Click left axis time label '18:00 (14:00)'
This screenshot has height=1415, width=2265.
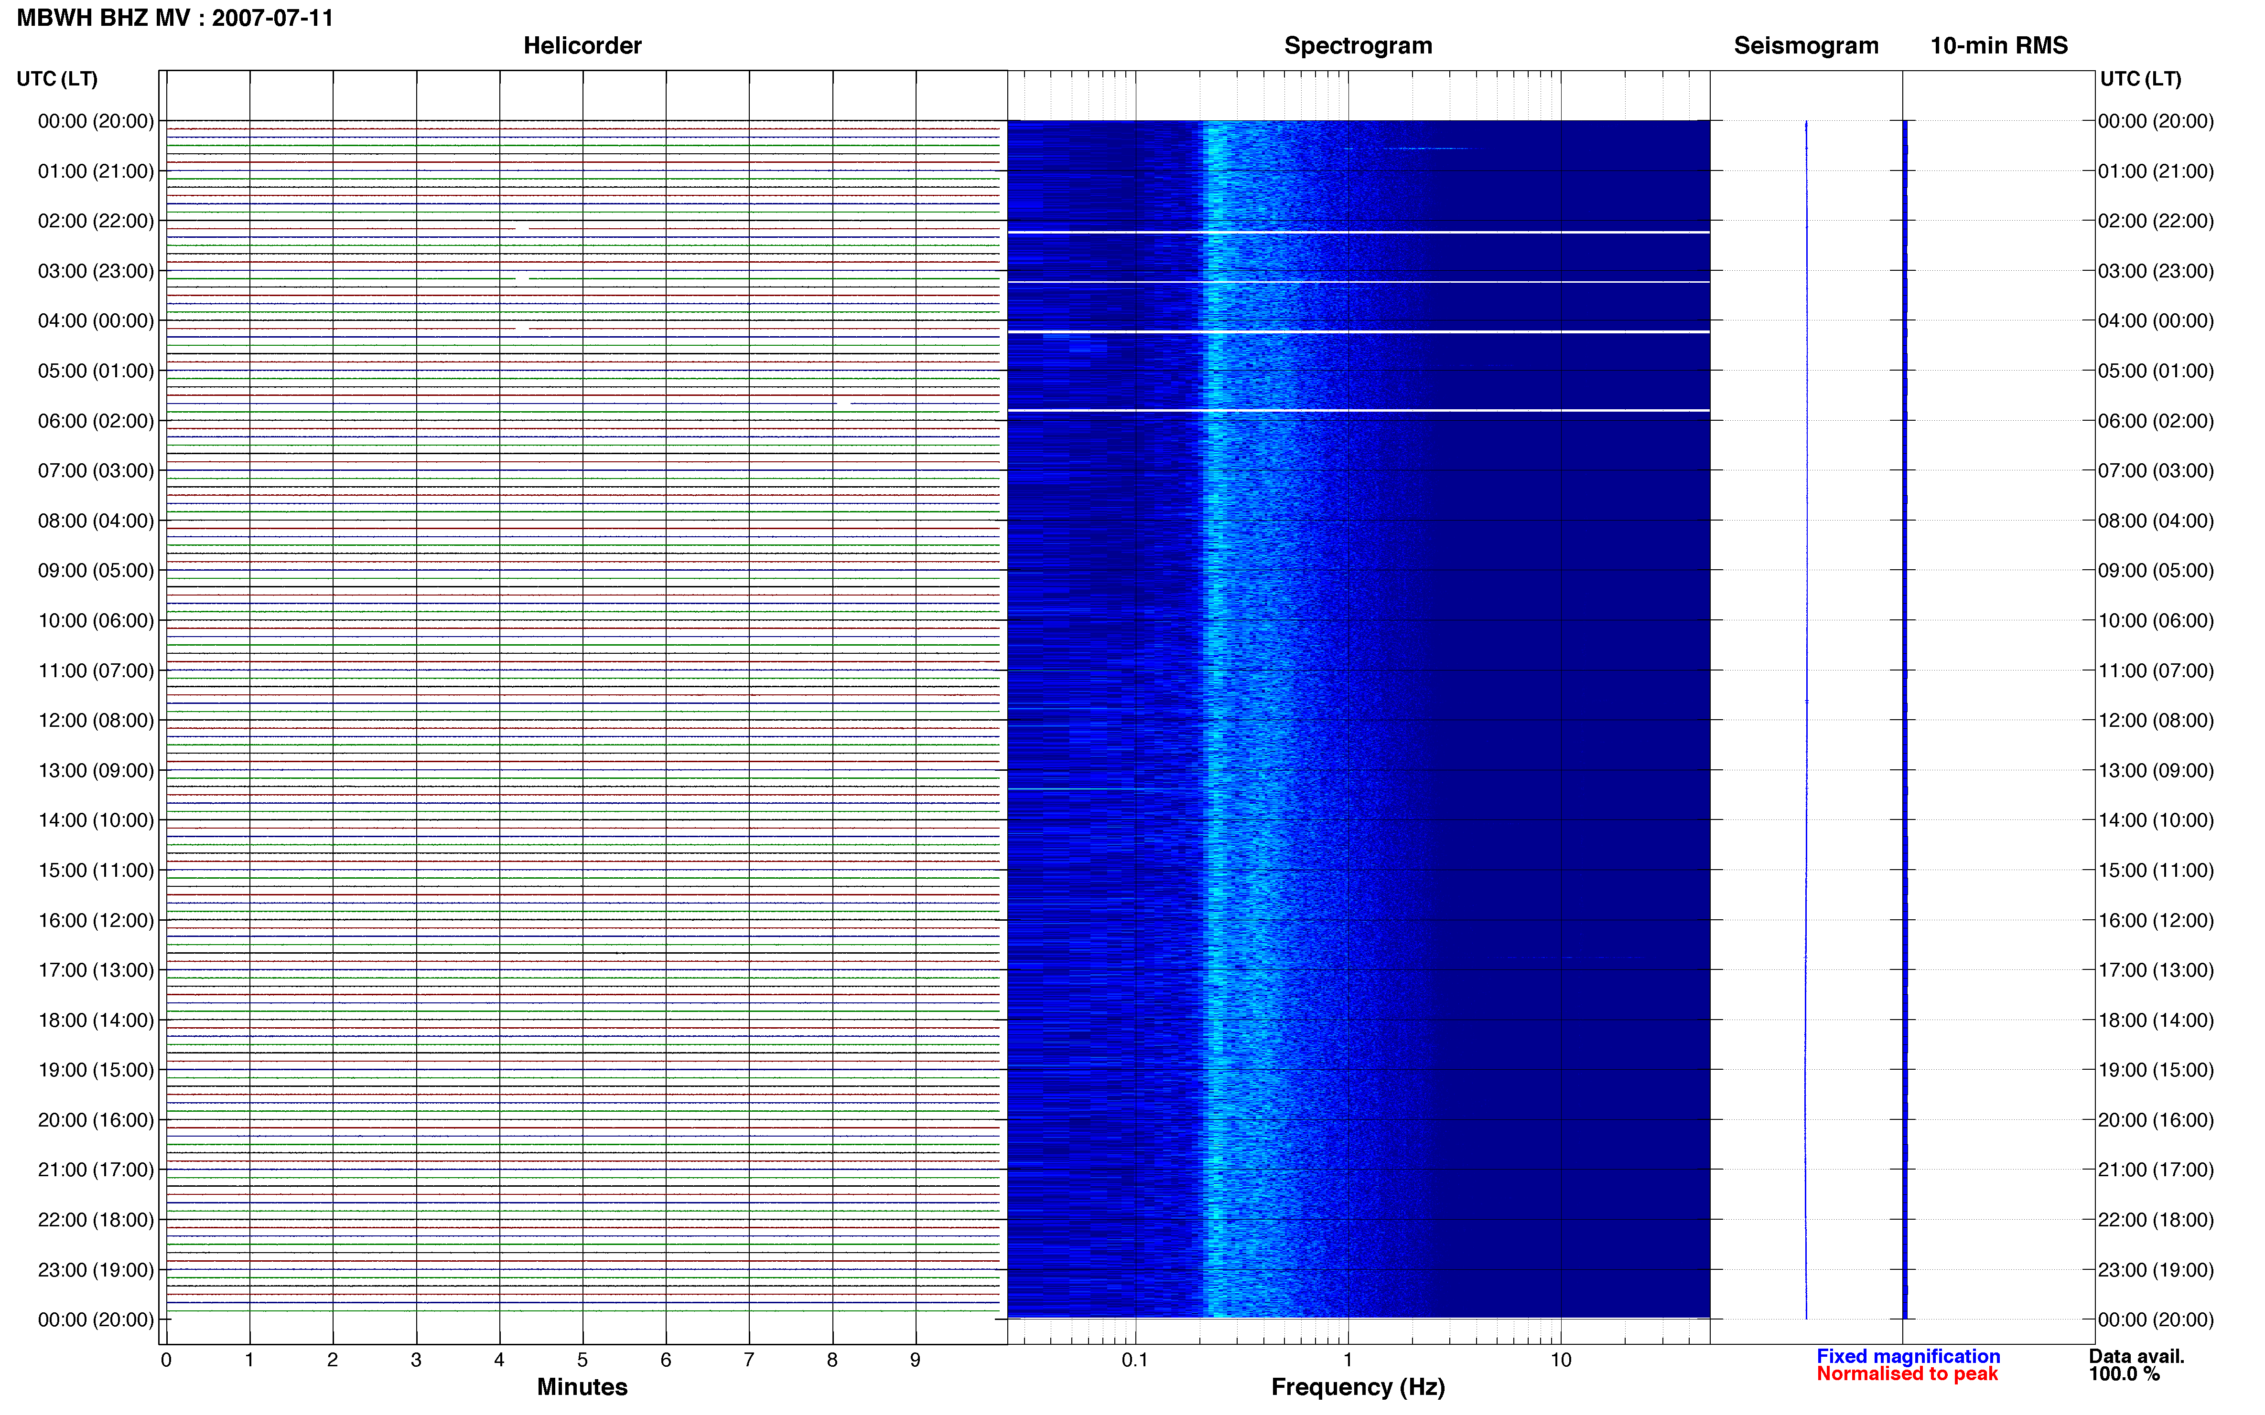(x=96, y=1020)
